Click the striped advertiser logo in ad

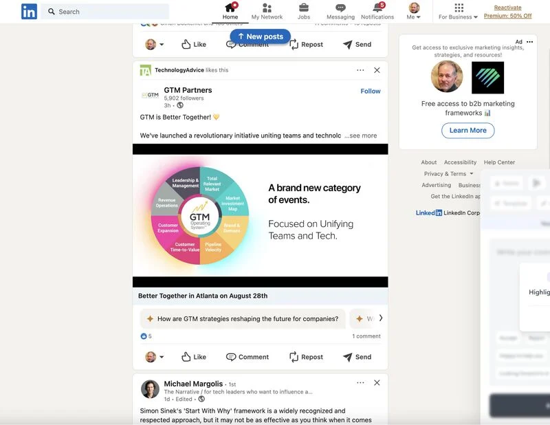(487, 78)
